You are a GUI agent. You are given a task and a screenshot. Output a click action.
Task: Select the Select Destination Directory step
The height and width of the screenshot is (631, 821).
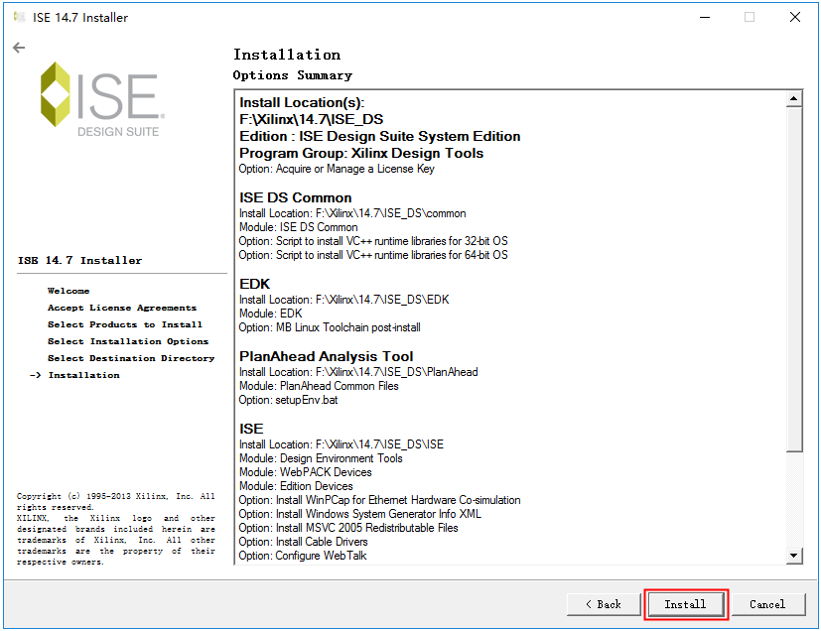click(131, 358)
